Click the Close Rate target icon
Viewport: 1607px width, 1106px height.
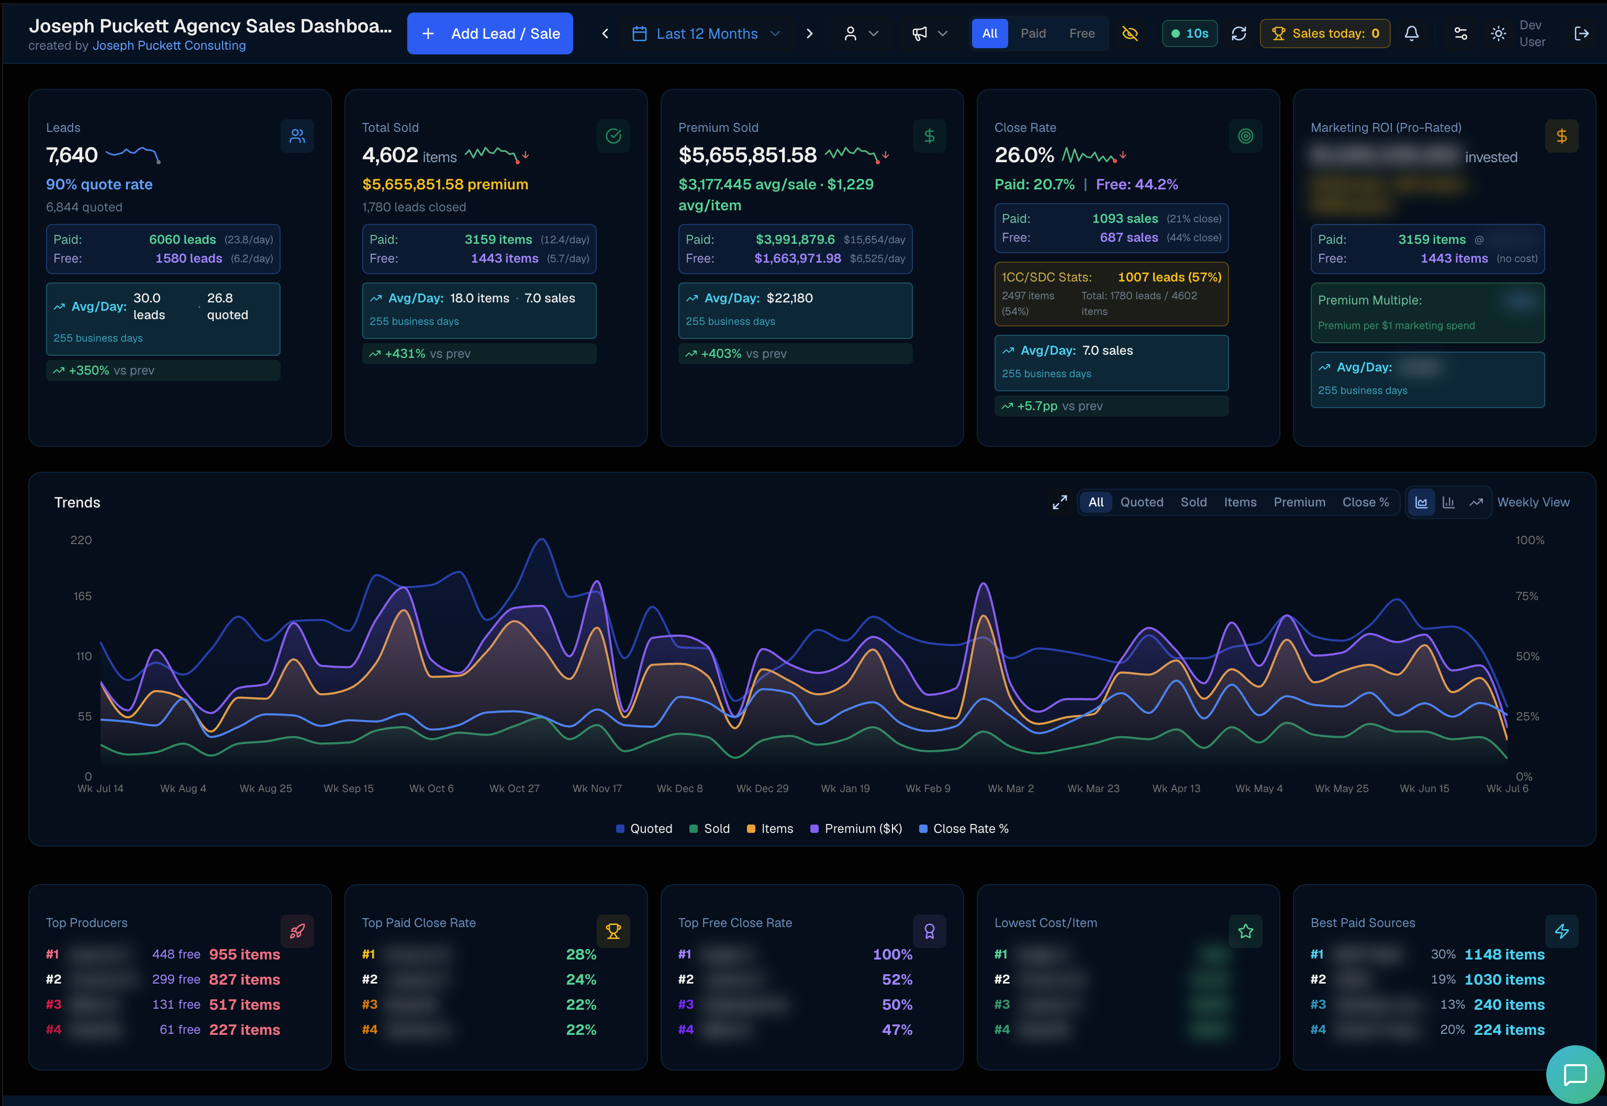pos(1246,136)
